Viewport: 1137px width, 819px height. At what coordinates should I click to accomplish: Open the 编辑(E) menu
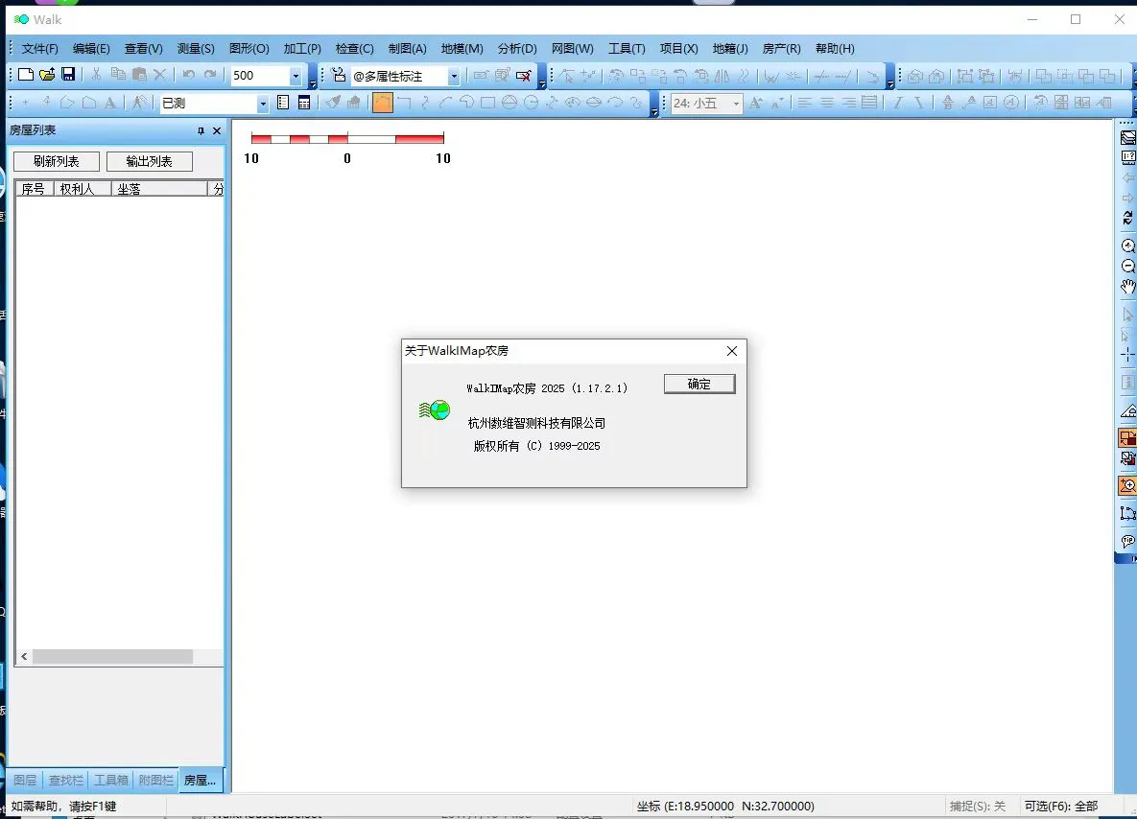91,49
